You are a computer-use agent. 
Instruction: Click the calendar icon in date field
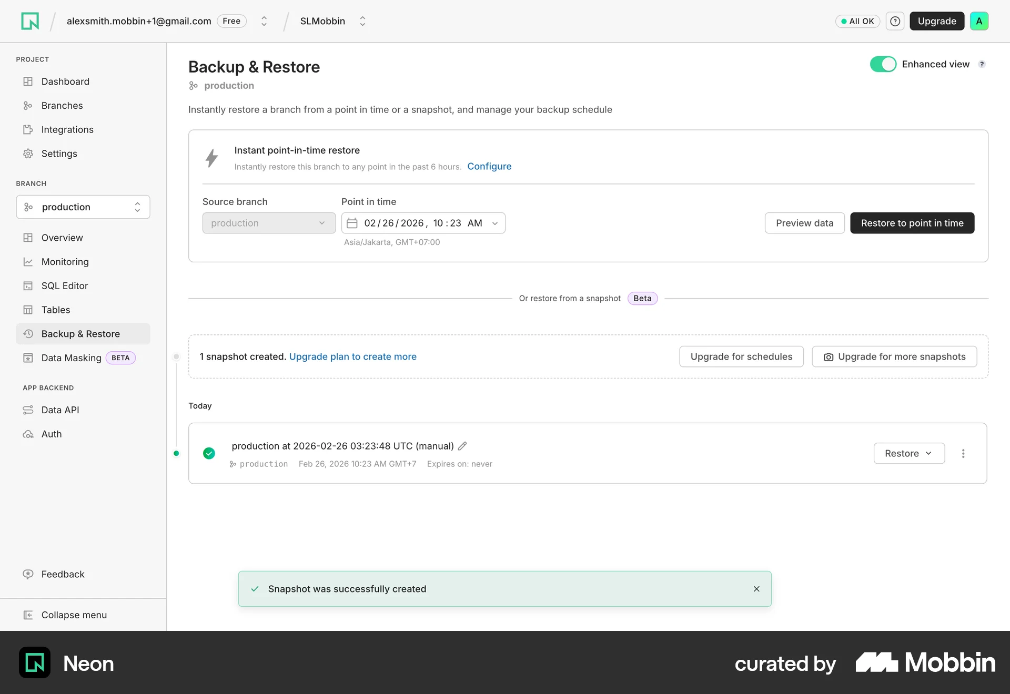point(352,223)
